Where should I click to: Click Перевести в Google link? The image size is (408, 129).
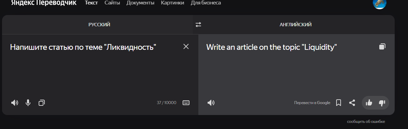(x=312, y=103)
